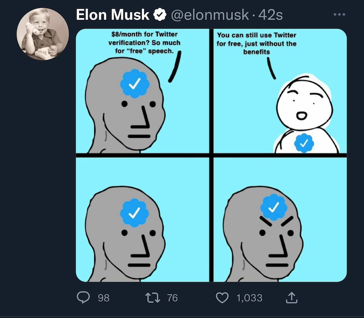Click the 76 retweets count
The width and height of the screenshot is (364, 318).
tap(172, 298)
